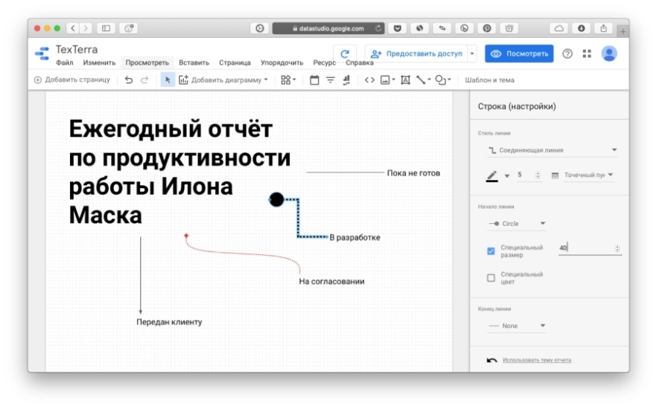Undo the last action
Viewport: 657px width, 409px height.
point(129,80)
